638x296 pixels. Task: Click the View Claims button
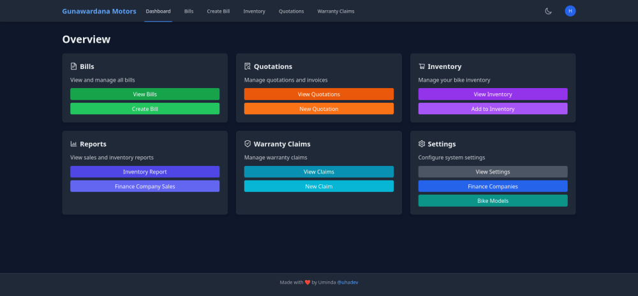[x=319, y=172]
